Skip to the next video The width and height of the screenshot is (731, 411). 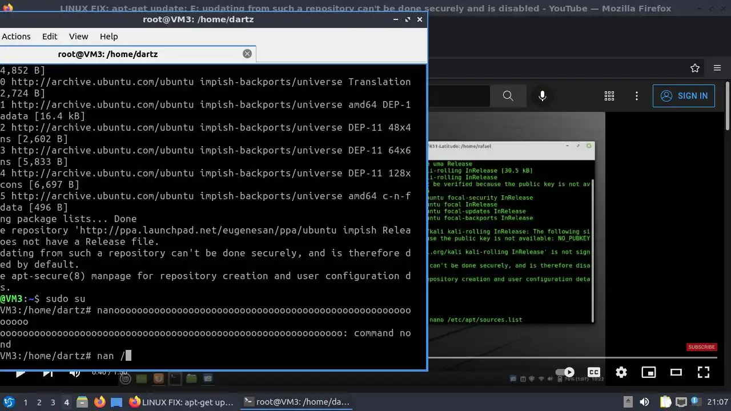(x=48, y=374)
